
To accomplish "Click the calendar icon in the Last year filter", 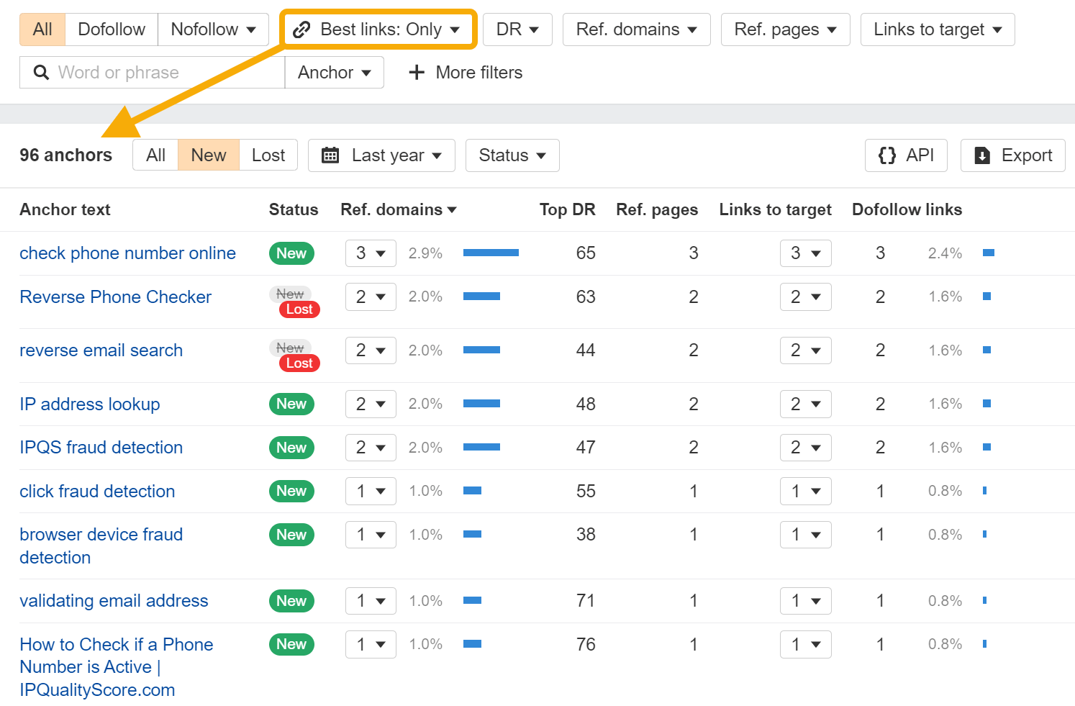I will pos(330,155).
